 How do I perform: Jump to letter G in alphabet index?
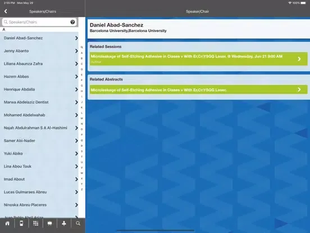click(x=81, y=86)
